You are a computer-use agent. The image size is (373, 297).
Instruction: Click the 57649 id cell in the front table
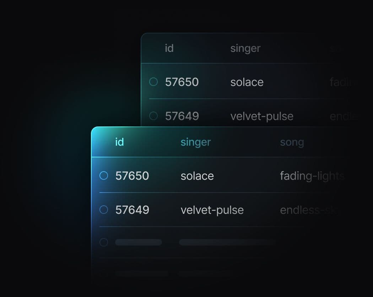(132, 210)
